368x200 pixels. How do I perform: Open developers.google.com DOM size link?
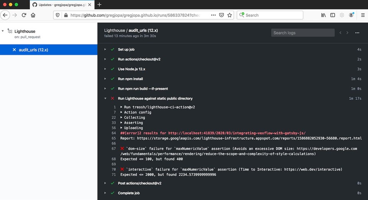327,149
